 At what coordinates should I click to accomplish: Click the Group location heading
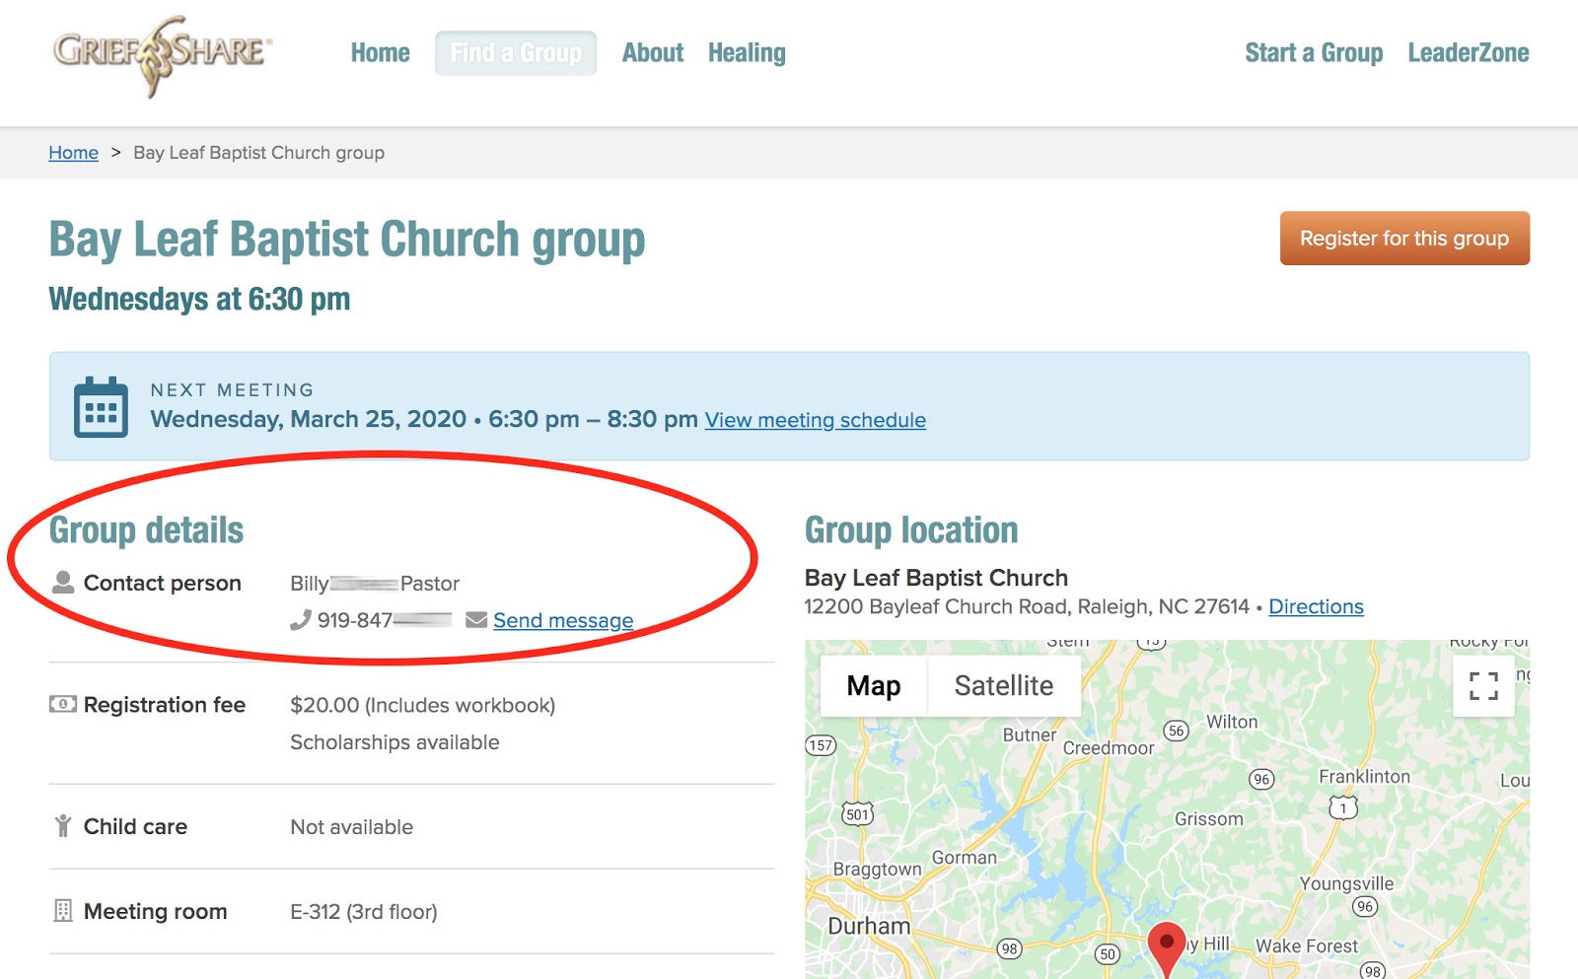911,530
